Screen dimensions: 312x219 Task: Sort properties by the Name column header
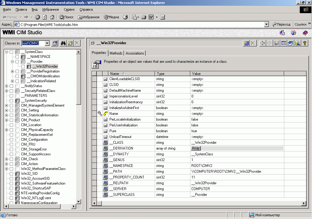[x=132, y=74]
